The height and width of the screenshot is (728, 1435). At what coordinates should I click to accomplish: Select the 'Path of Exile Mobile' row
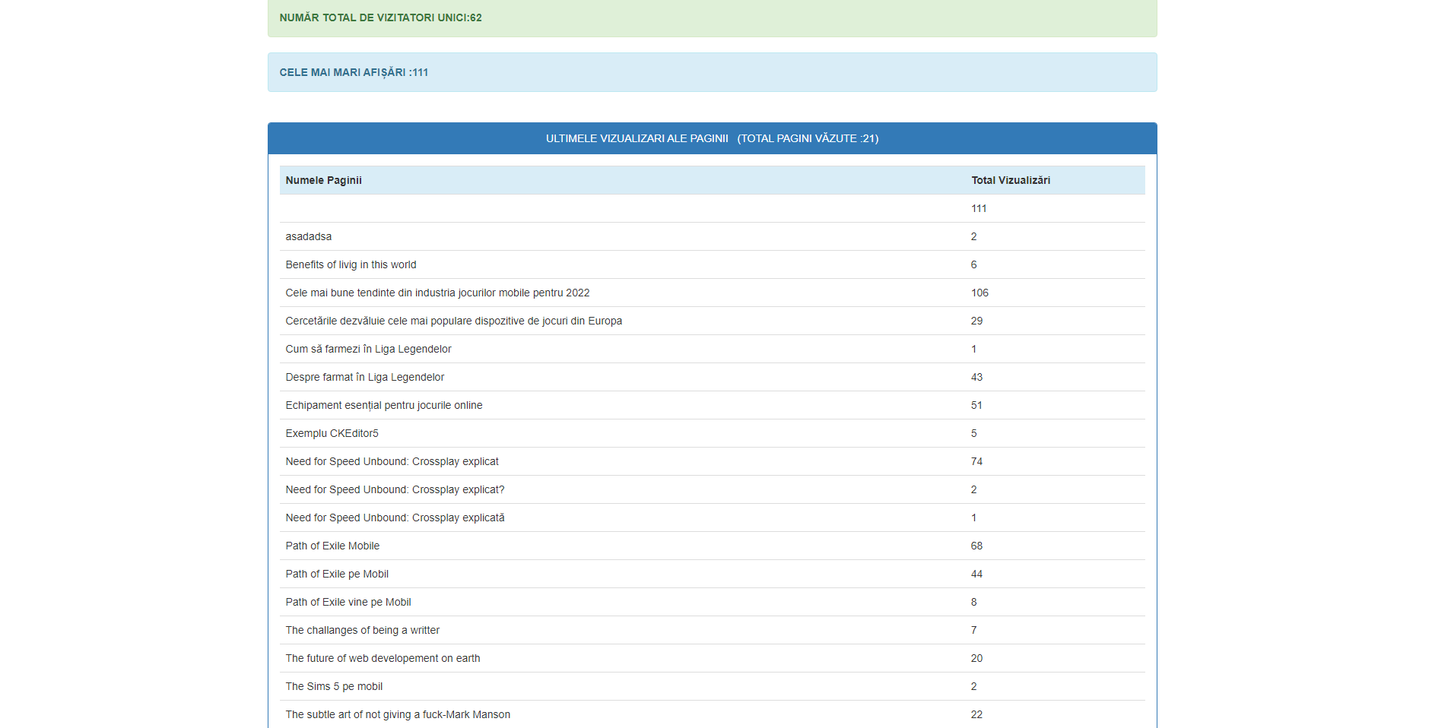tap(332, 546)
